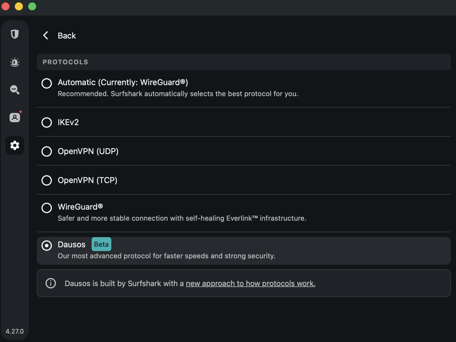Click the 'OpenVPN (UDP)' label text
Image resolution: width=456 pixels, height=342 pixels.
coord(88,151)
